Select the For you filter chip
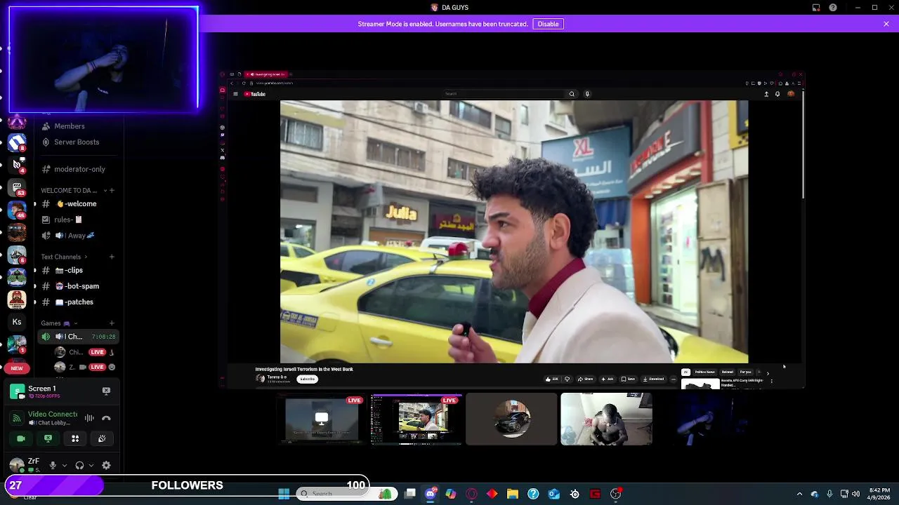This screenshot has width=899, height=505. [x=745, y=372]
